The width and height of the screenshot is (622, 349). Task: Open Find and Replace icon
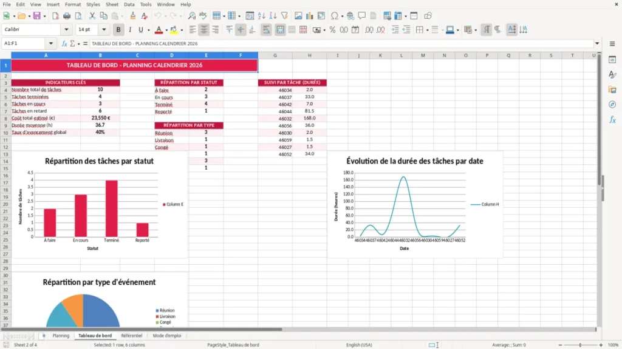191,16
